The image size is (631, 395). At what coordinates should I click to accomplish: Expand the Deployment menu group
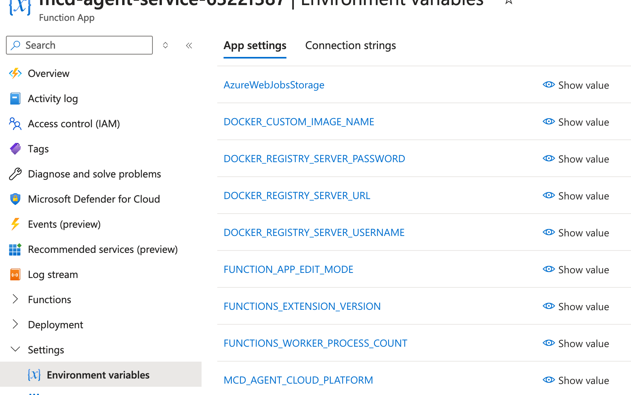15,324
